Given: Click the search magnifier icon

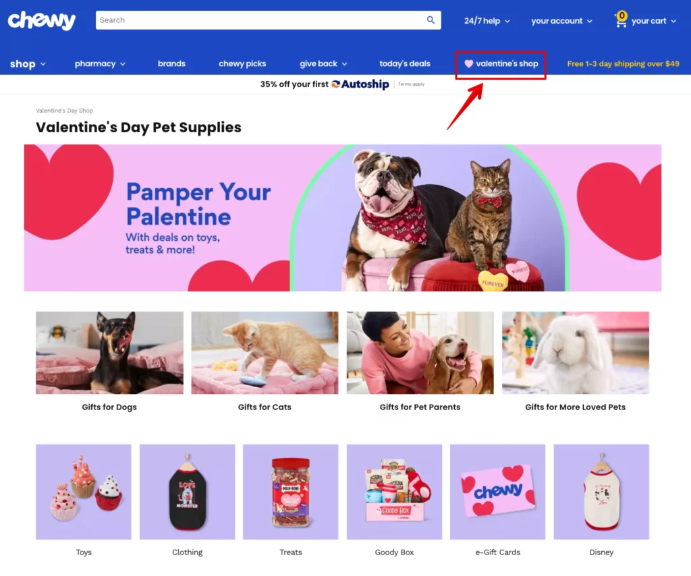Looking at the screenshot, I should pos(431,20).
